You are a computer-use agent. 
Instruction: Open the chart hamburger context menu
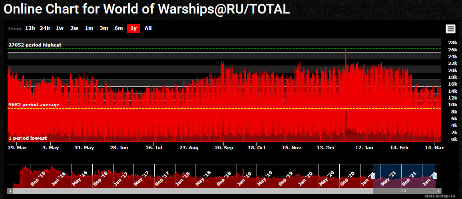point(450,29)
